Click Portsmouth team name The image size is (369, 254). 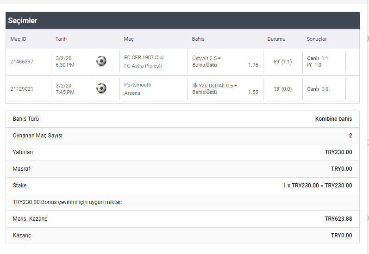coord(138,85)
